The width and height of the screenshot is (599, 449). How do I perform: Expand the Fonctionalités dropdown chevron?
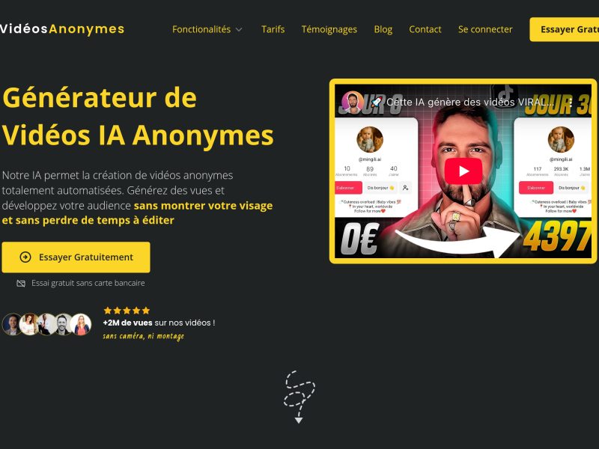pos(239,29)
